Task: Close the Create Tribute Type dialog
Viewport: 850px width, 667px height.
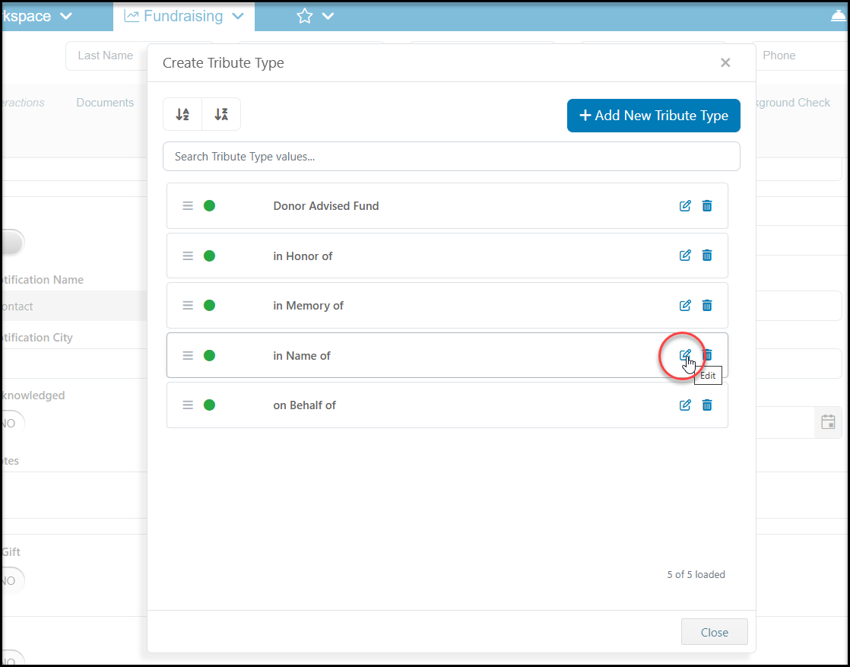Action: coord(725,63)
